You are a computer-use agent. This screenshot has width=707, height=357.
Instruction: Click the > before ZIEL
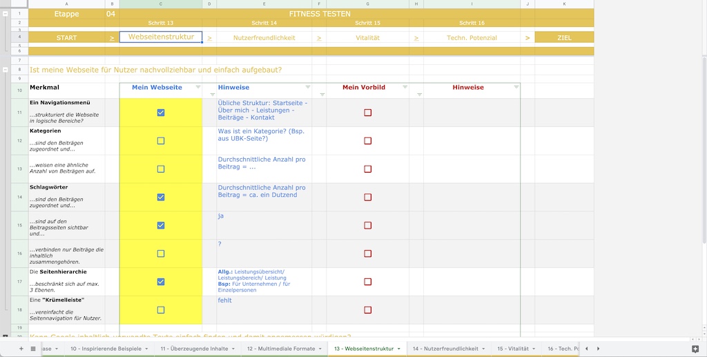click(527, 38)
